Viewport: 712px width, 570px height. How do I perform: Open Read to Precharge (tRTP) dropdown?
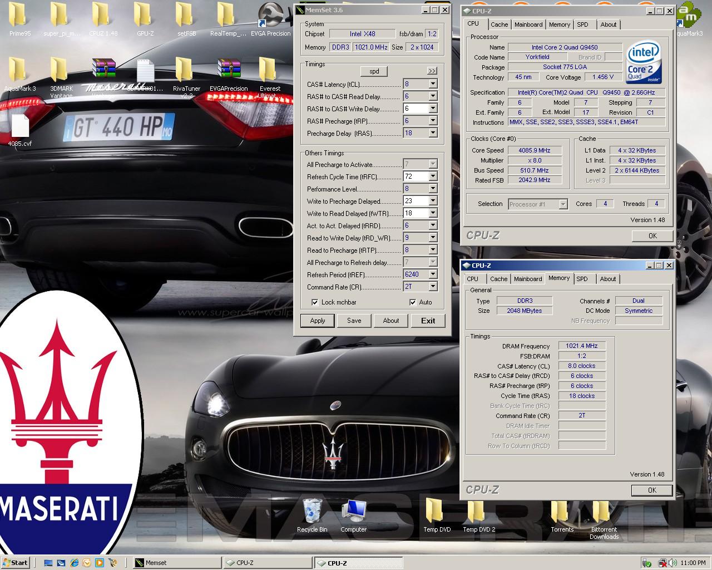(x=433, y=250)
